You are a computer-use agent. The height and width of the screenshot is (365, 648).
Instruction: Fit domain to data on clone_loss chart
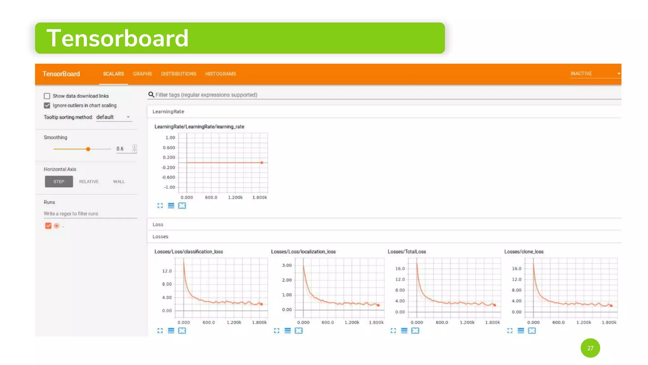click(532, 330)
